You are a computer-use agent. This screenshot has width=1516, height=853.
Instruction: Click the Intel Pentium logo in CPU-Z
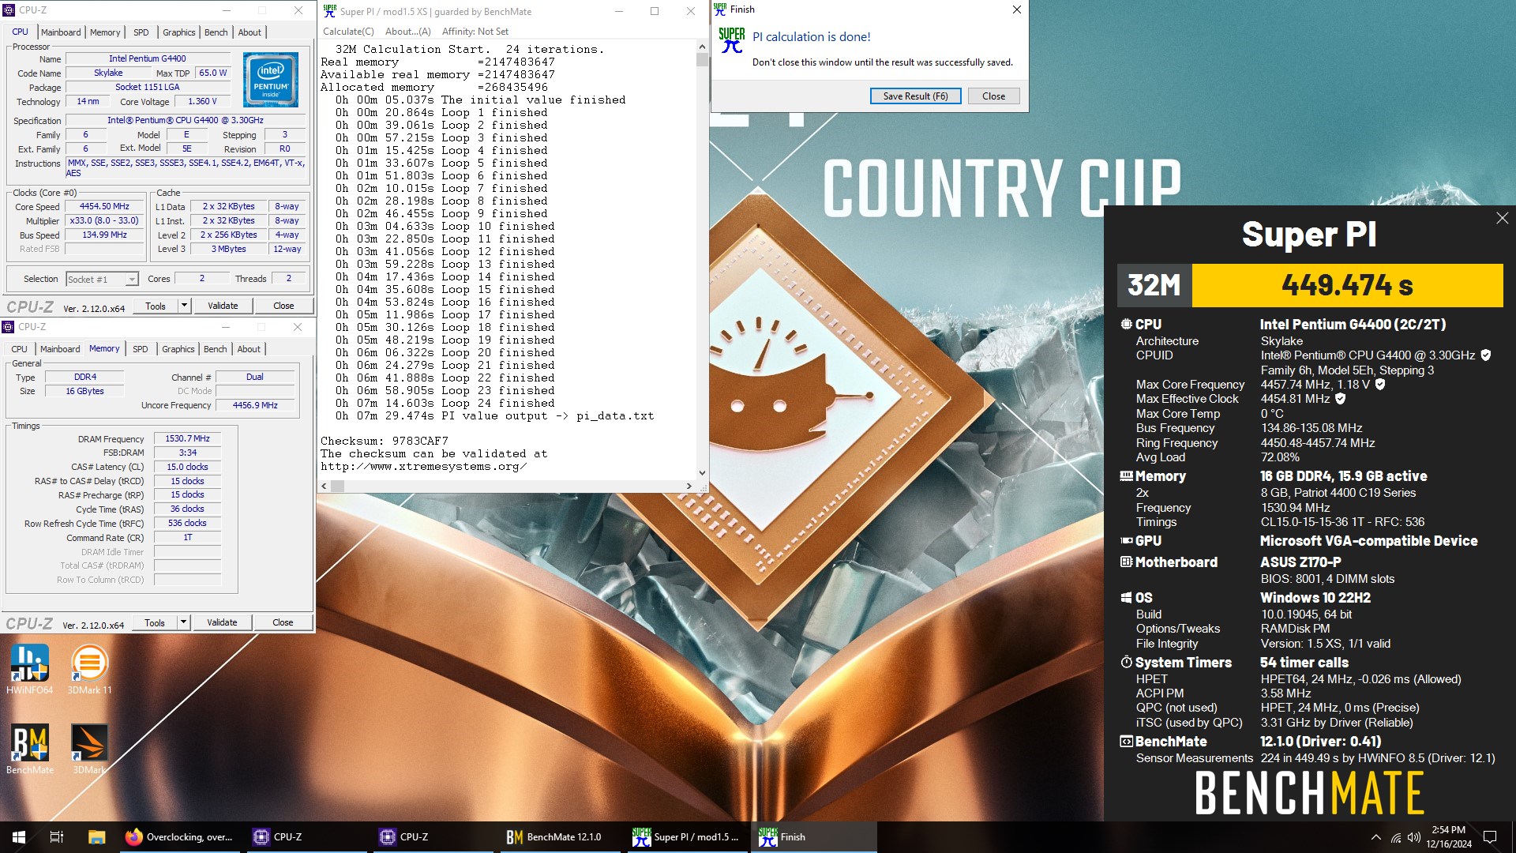(271, 80)
